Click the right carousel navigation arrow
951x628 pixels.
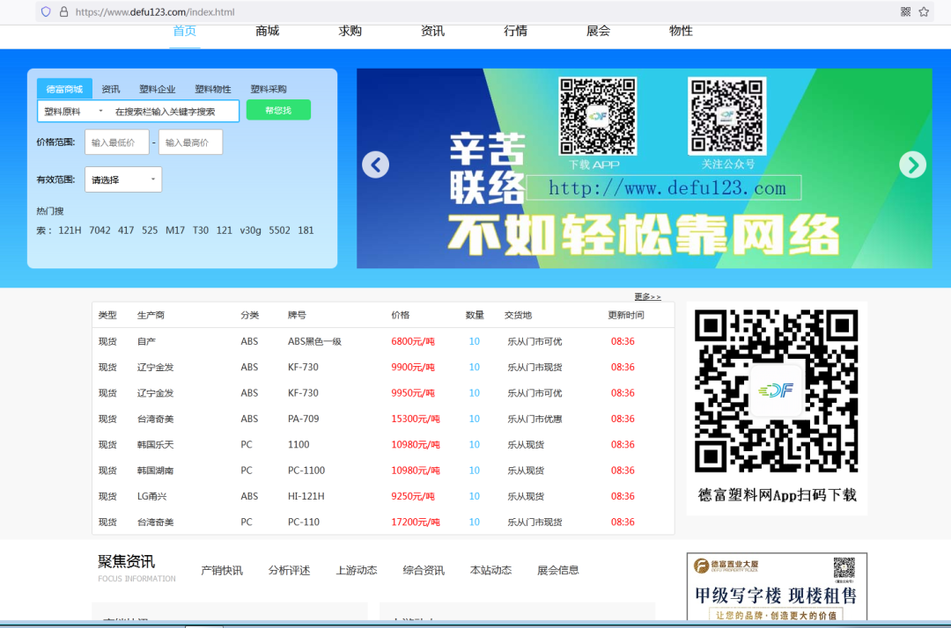912,164
